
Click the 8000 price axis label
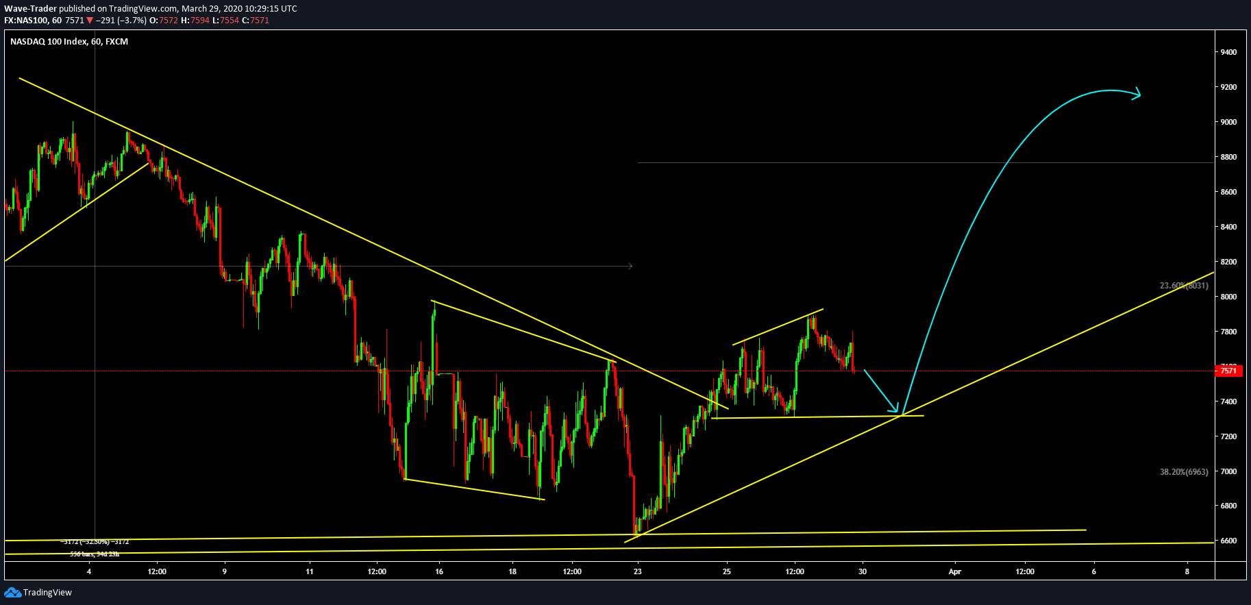[1228, 297]
